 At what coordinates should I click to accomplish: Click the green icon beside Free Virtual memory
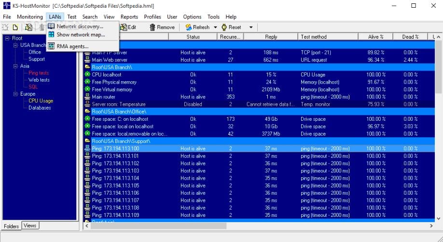click(87, 89)
